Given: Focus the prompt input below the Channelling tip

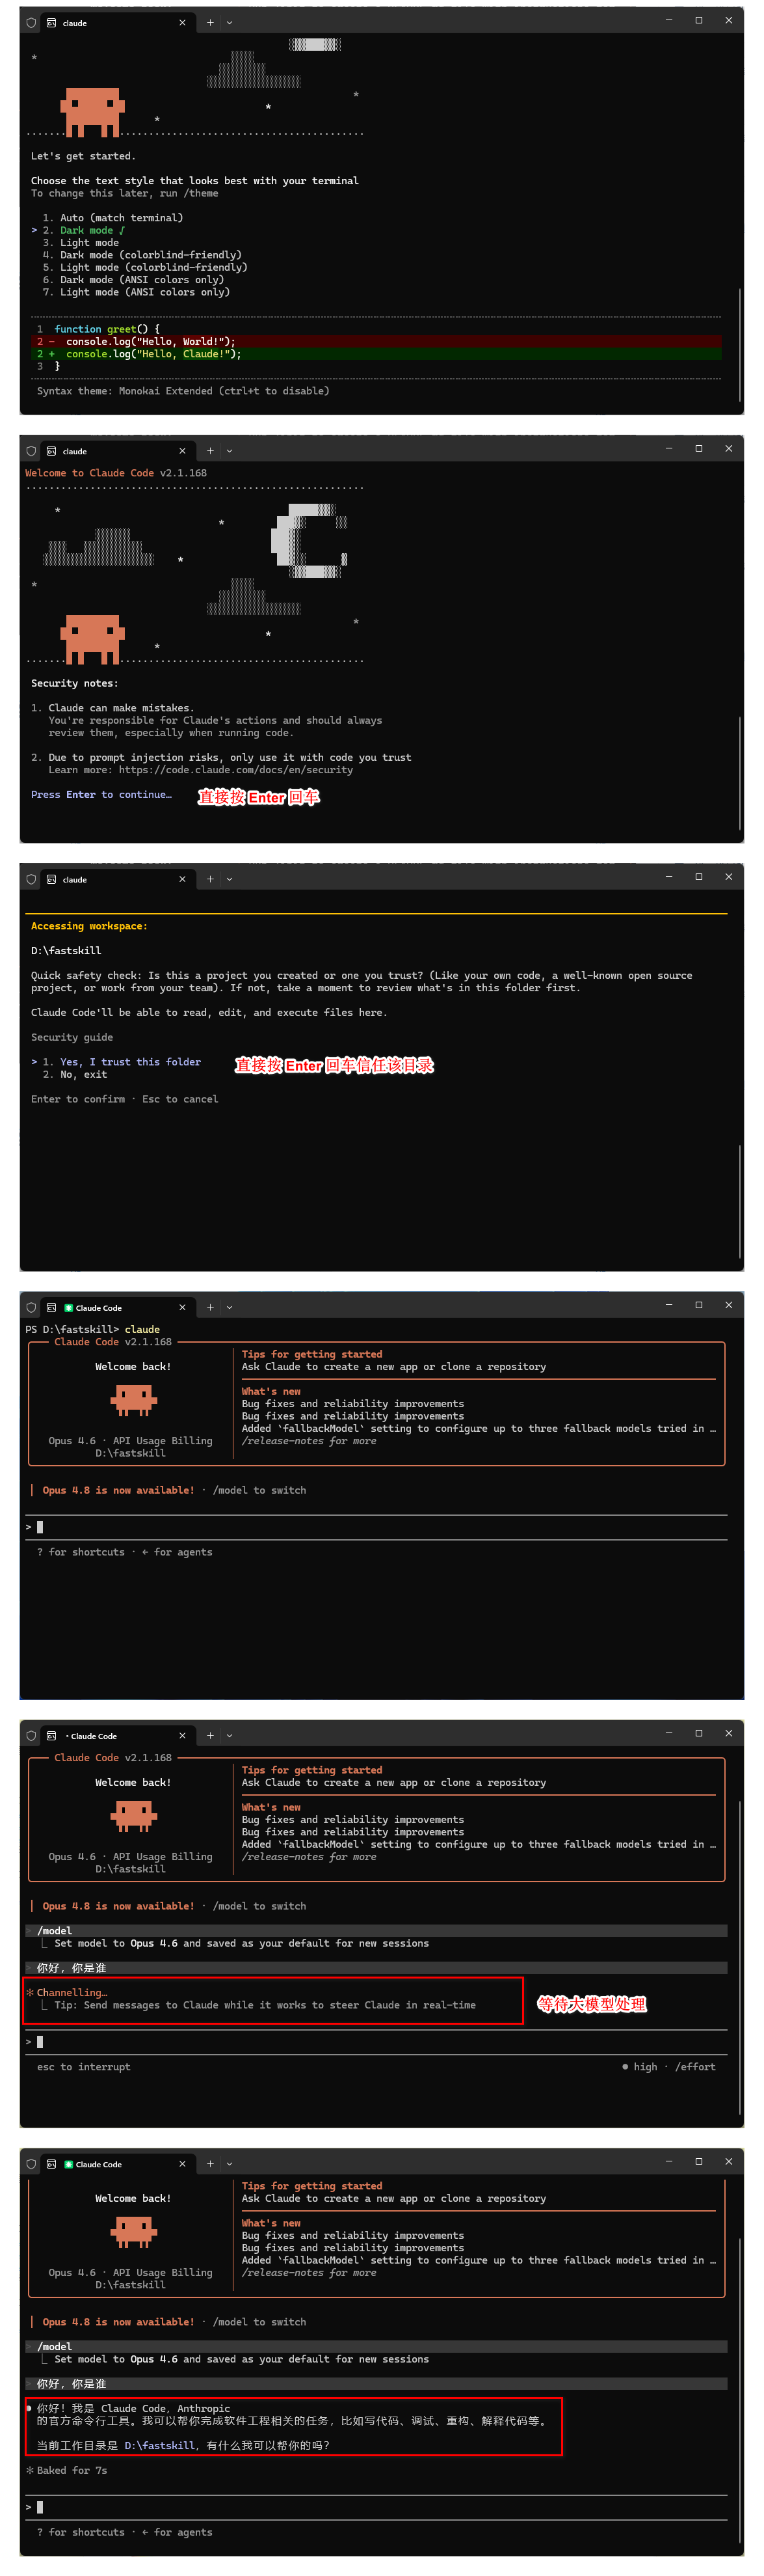Looking at the screenshot, I should pos(378,2042).
